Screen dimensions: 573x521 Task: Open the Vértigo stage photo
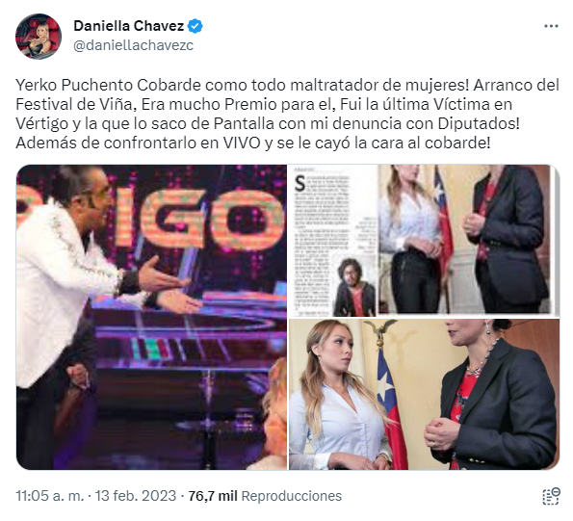pyautogui.click(x=151, y=317)
